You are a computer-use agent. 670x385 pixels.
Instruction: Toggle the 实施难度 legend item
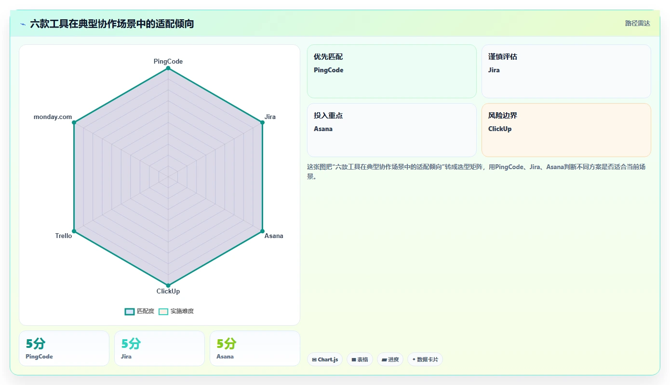(x=176, y=311)
